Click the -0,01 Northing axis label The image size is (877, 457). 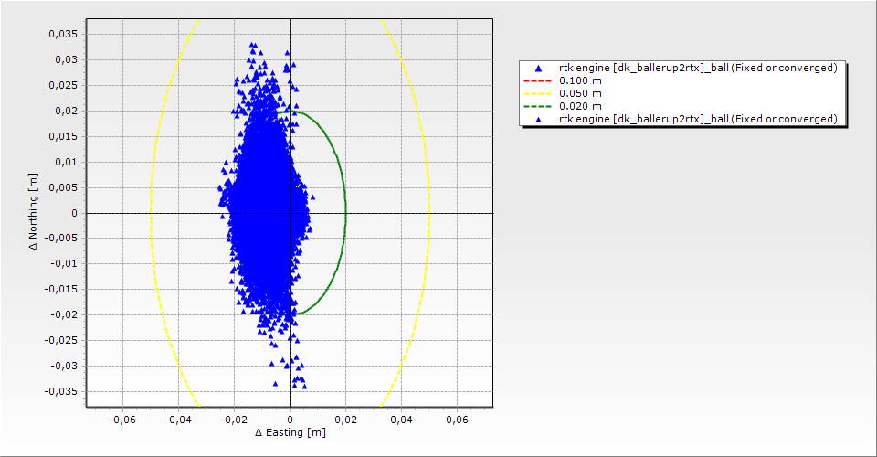(x=64, y=263)
